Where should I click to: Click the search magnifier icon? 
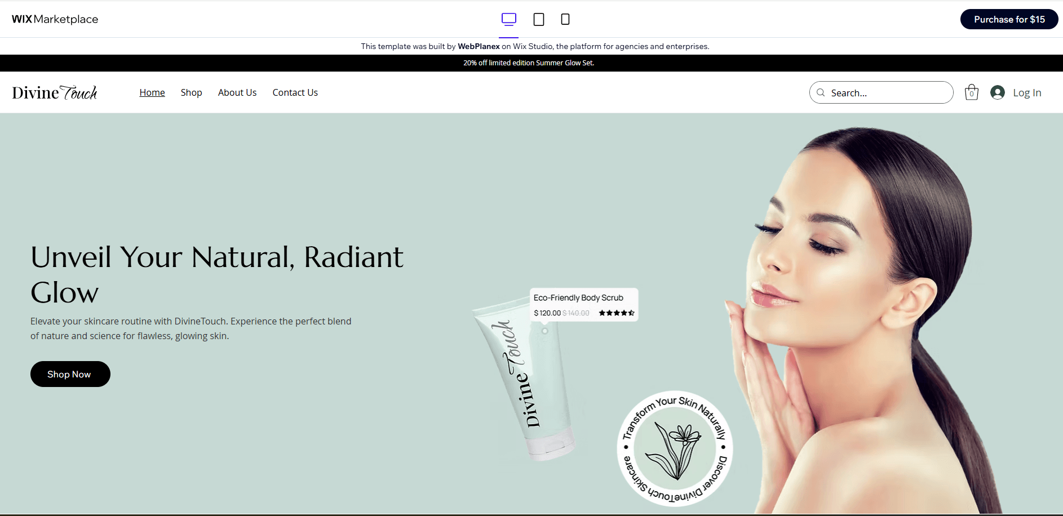[x=821, y=92]
